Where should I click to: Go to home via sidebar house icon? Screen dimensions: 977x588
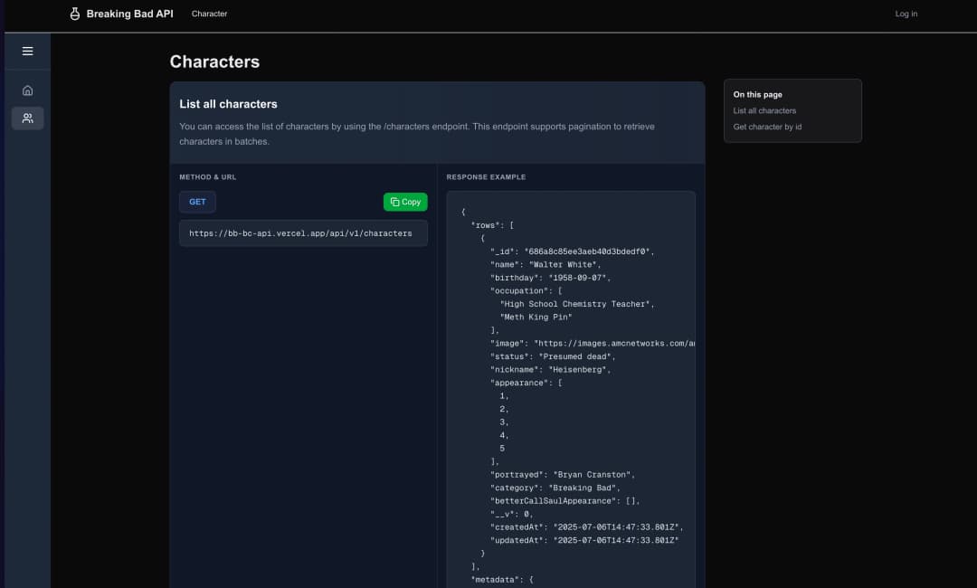click(27, 90)
